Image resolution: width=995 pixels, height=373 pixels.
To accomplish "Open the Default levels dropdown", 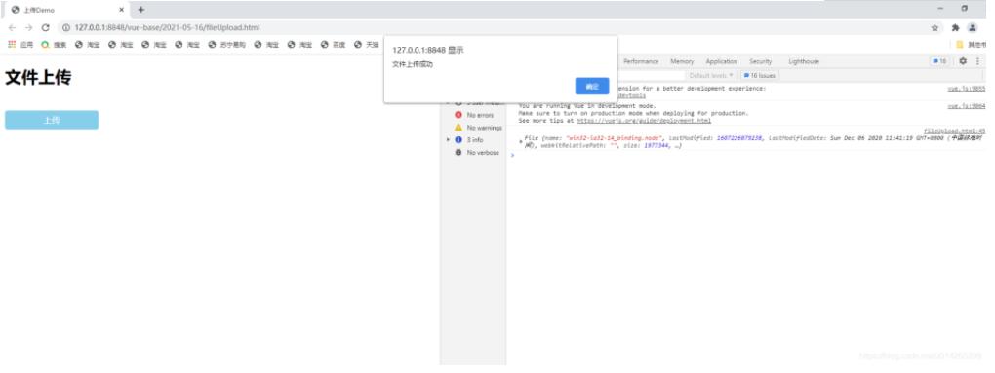I will 711,75.
